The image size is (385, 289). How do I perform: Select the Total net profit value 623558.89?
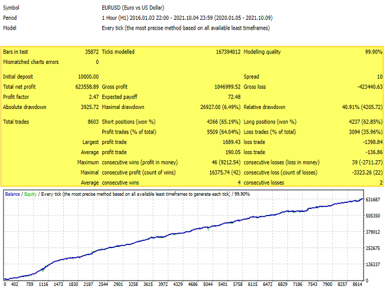coord(87,87)
